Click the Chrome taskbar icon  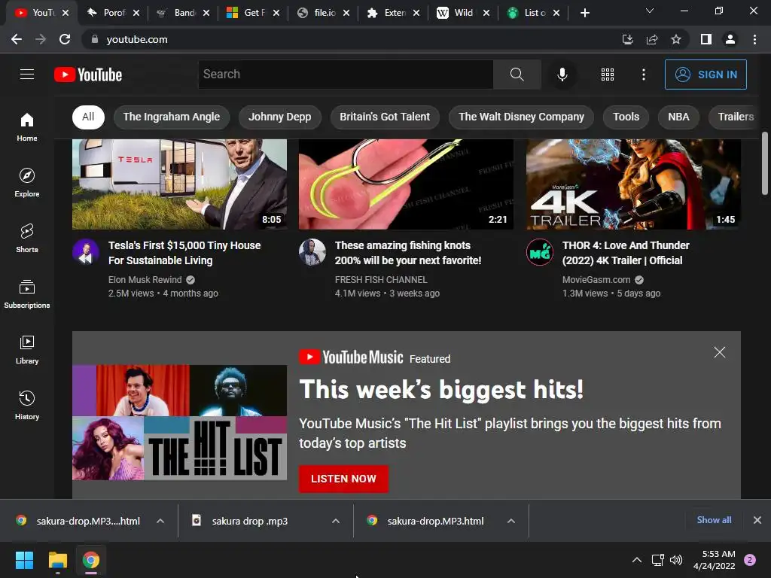91,560
